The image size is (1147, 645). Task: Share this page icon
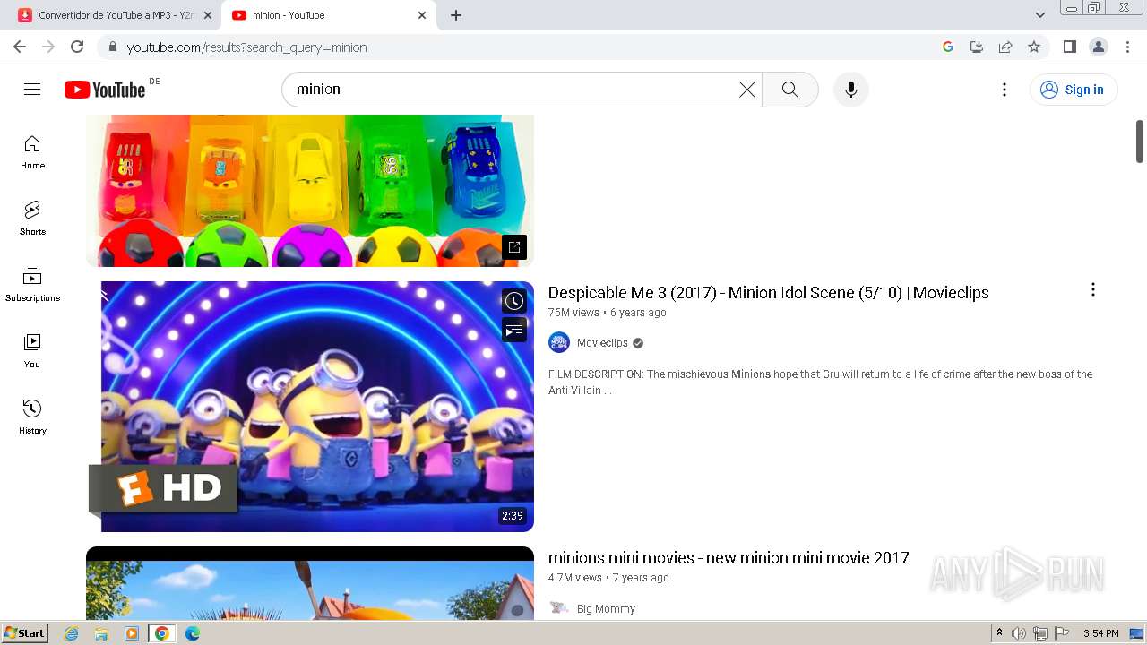pos(1005,47)
